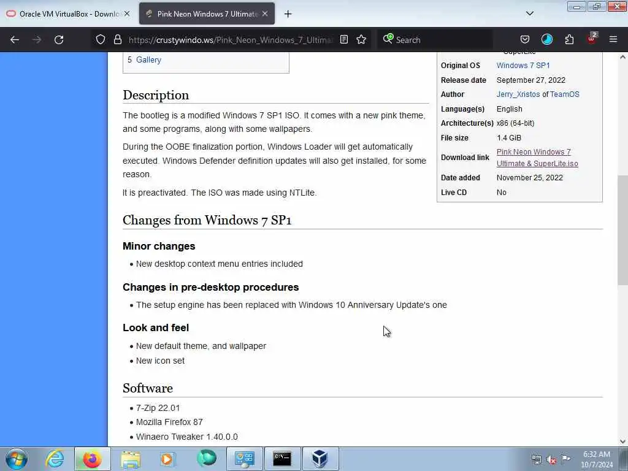Open the Extensions puzzle icon
628x471 pixels.
point(569,39)
